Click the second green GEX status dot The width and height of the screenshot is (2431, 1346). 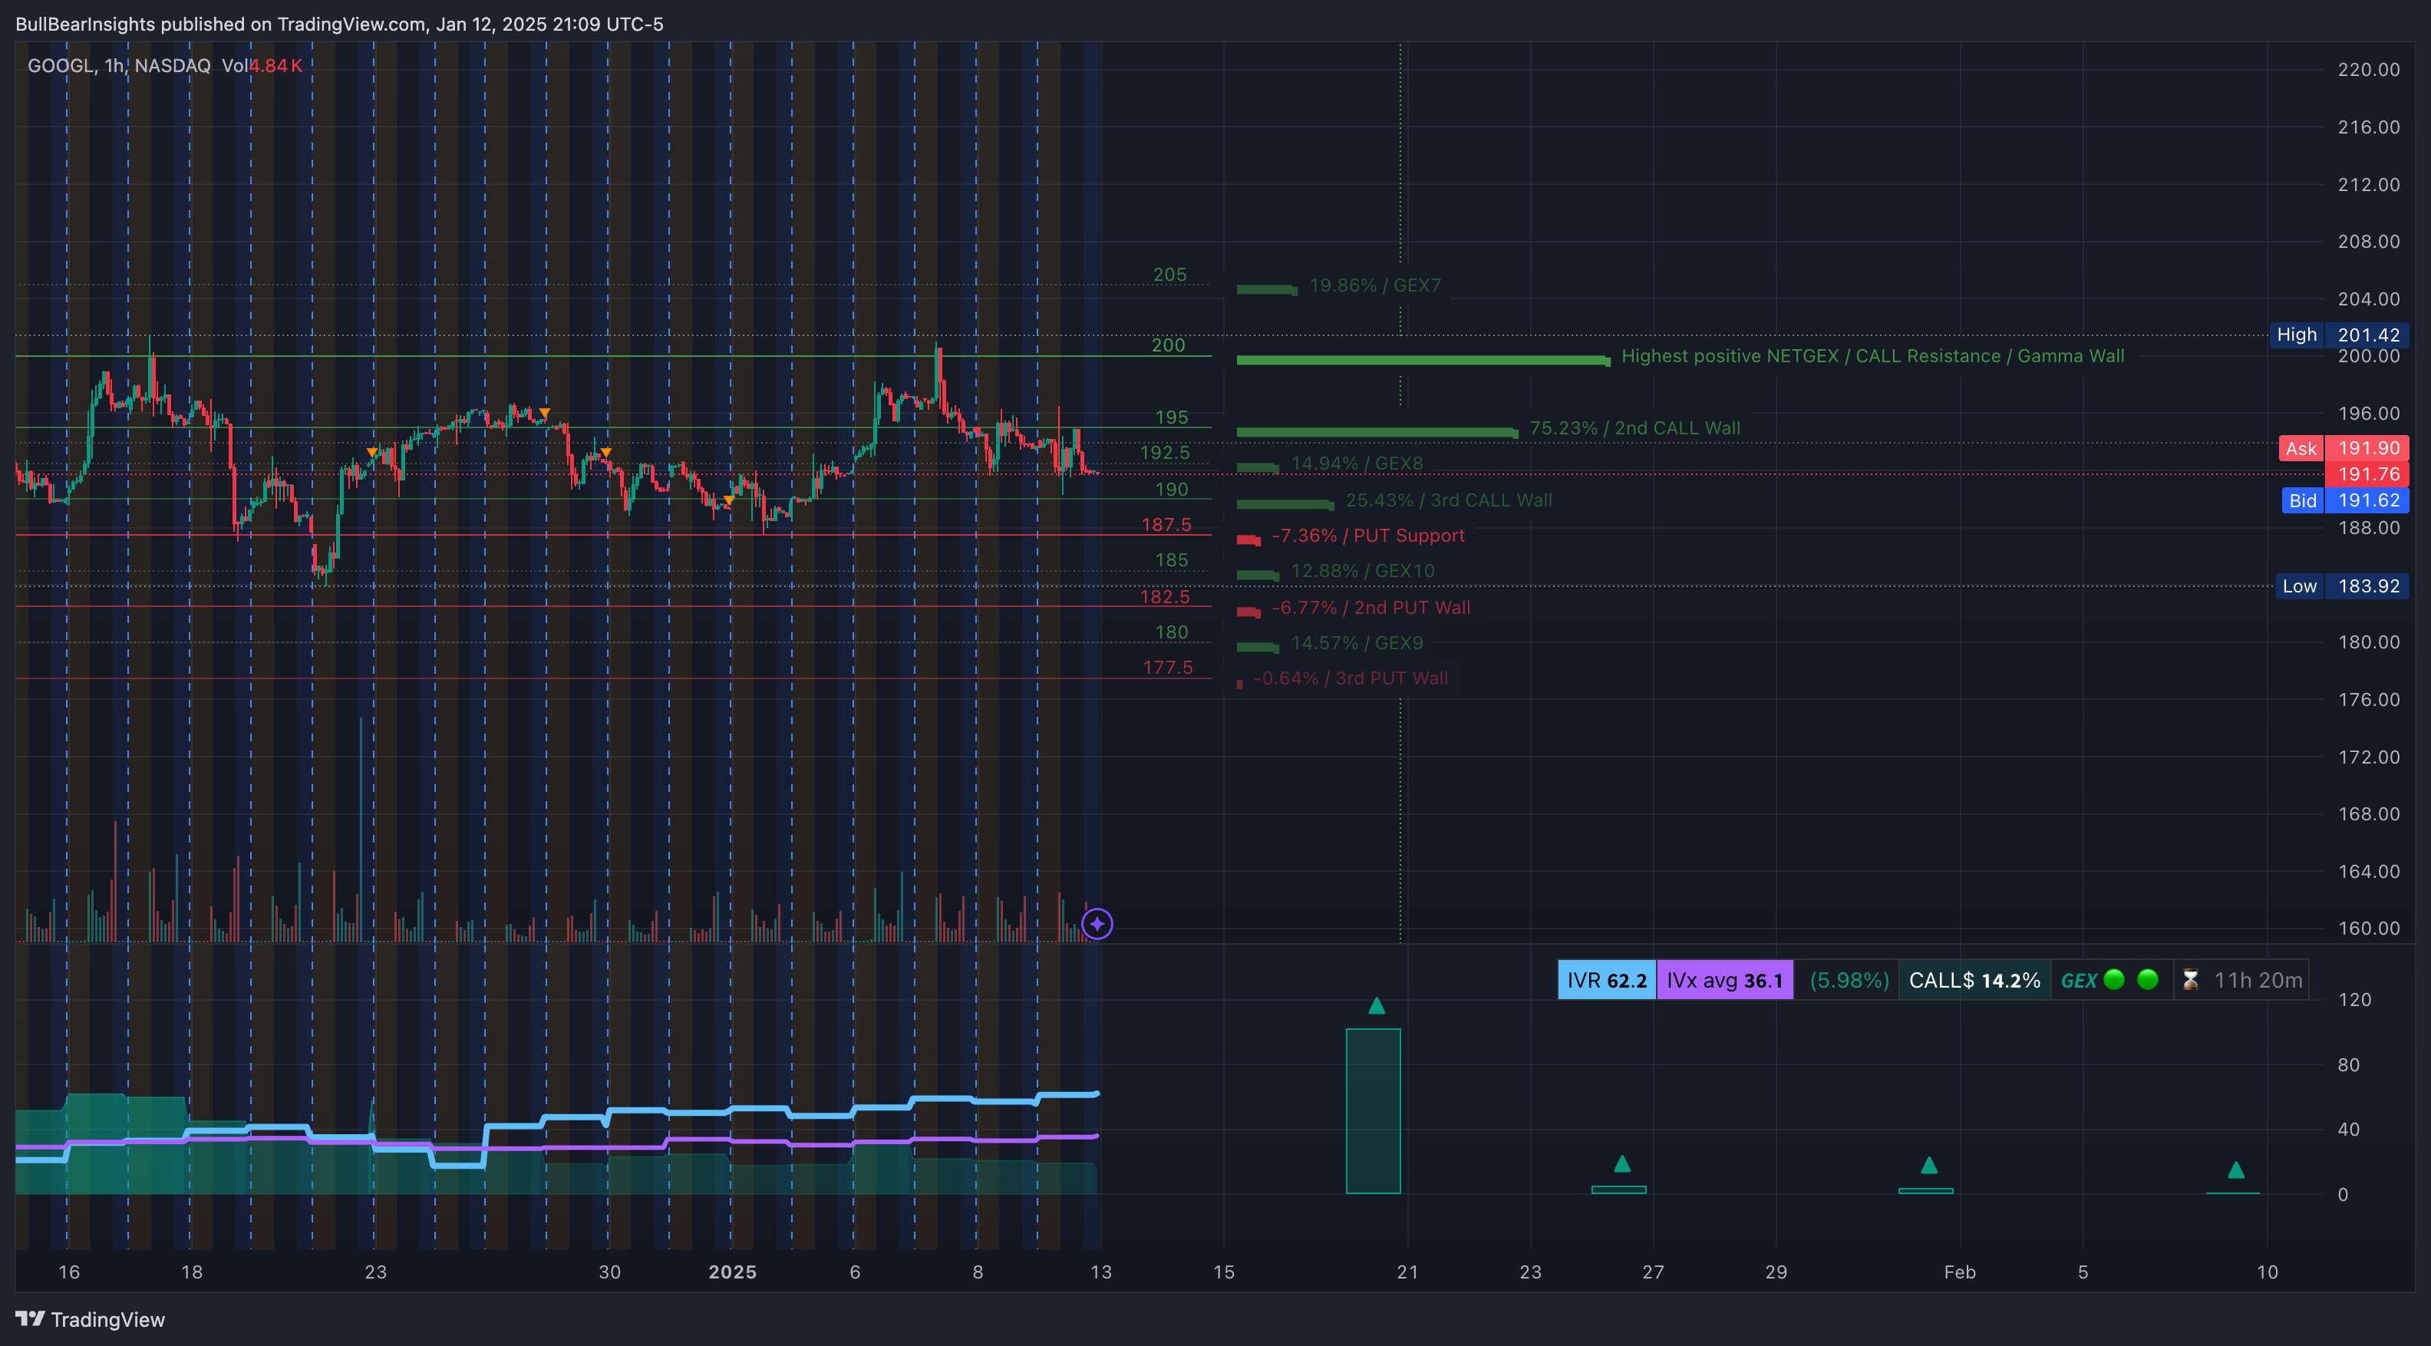(x=2147, y=979)
